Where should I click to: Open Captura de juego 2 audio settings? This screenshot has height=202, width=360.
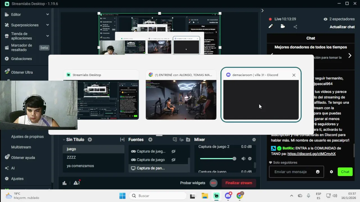point(250,159)
